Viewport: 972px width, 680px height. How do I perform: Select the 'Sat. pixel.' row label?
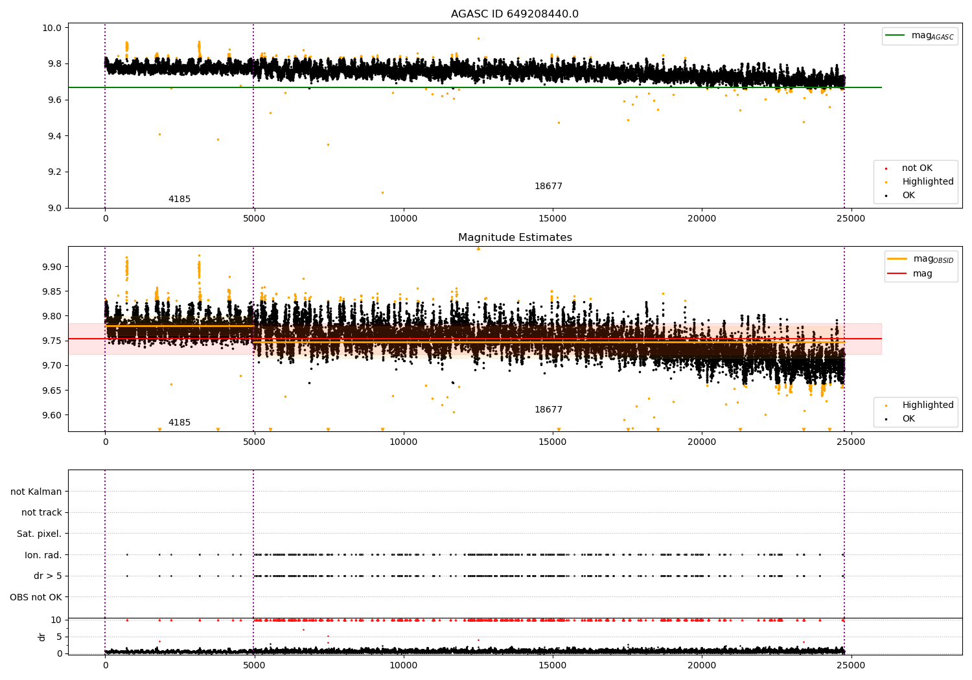coord(40,534)
